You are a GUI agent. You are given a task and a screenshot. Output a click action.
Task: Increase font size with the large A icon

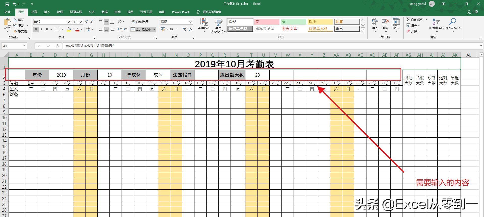tap(86, 22)
